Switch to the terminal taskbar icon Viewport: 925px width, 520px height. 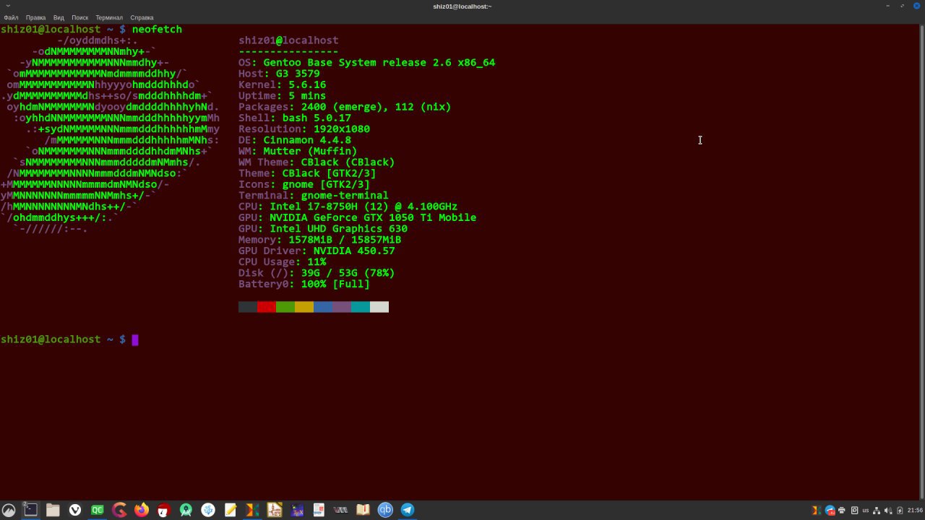point(30,510)
